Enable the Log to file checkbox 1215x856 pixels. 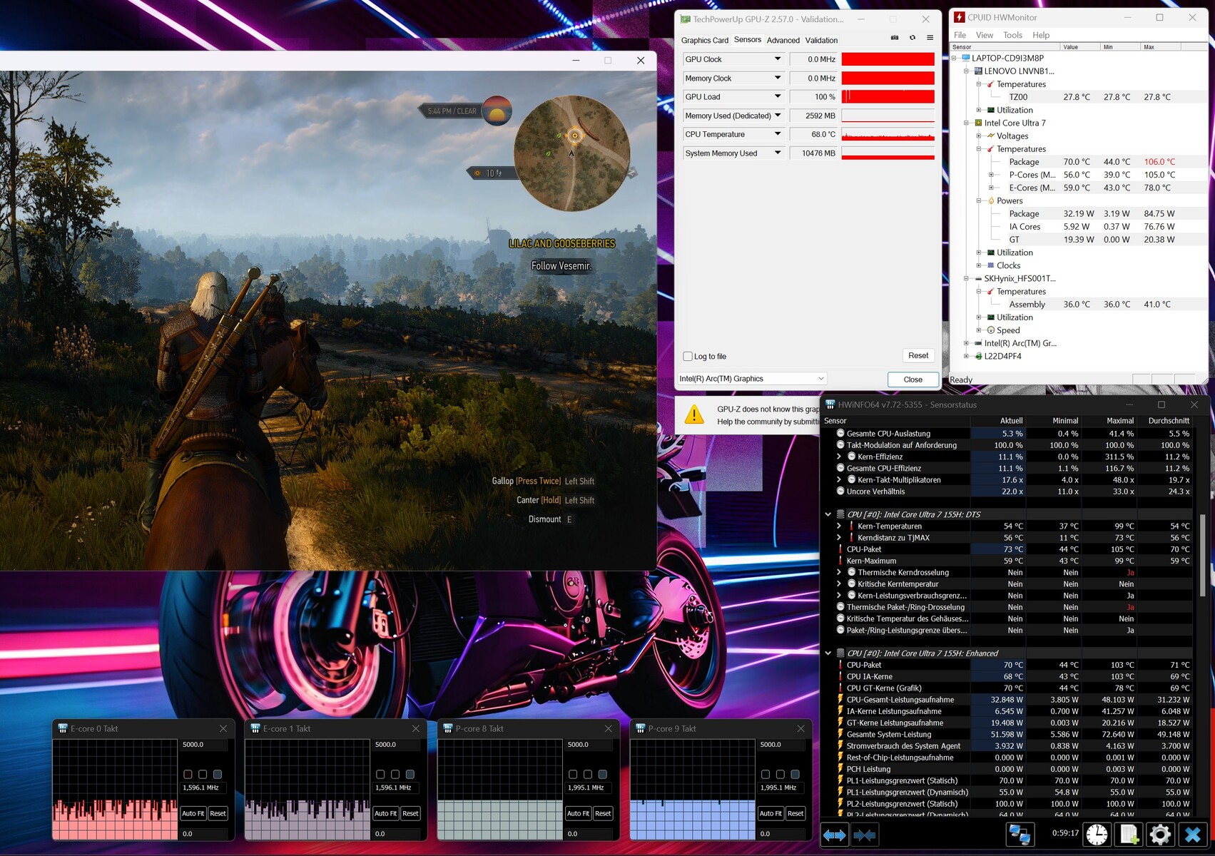click(688, 356)
